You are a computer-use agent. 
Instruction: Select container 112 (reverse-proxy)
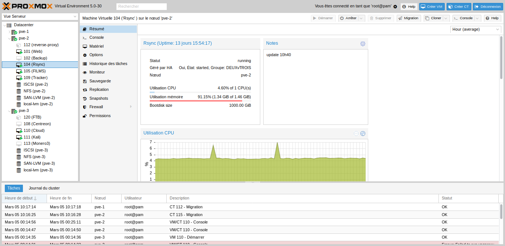coord(41,45)
